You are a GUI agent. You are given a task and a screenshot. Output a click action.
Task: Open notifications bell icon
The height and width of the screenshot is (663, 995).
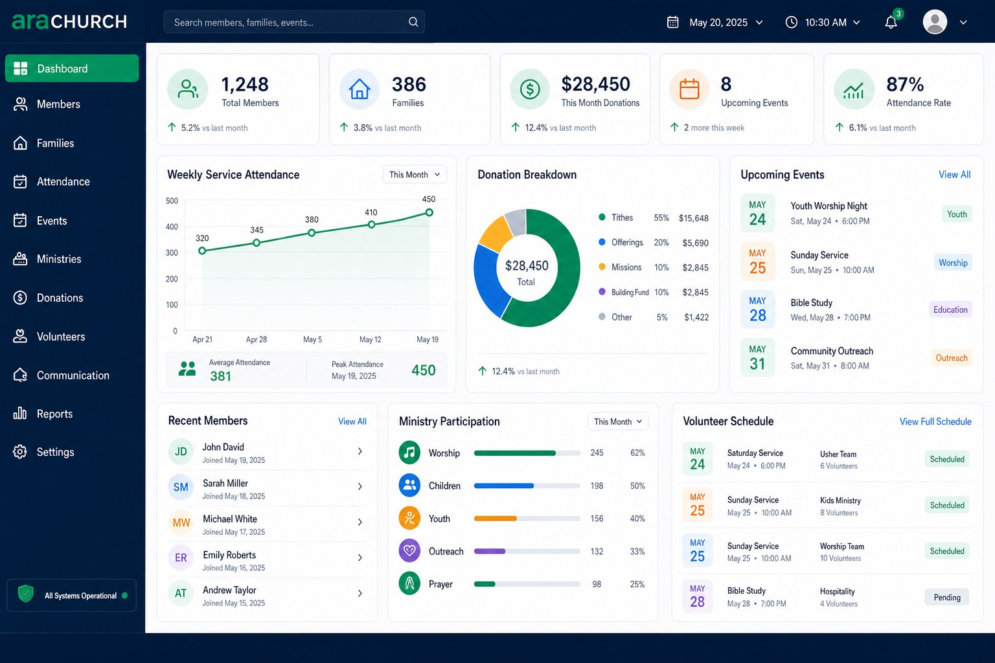(891, 22)
